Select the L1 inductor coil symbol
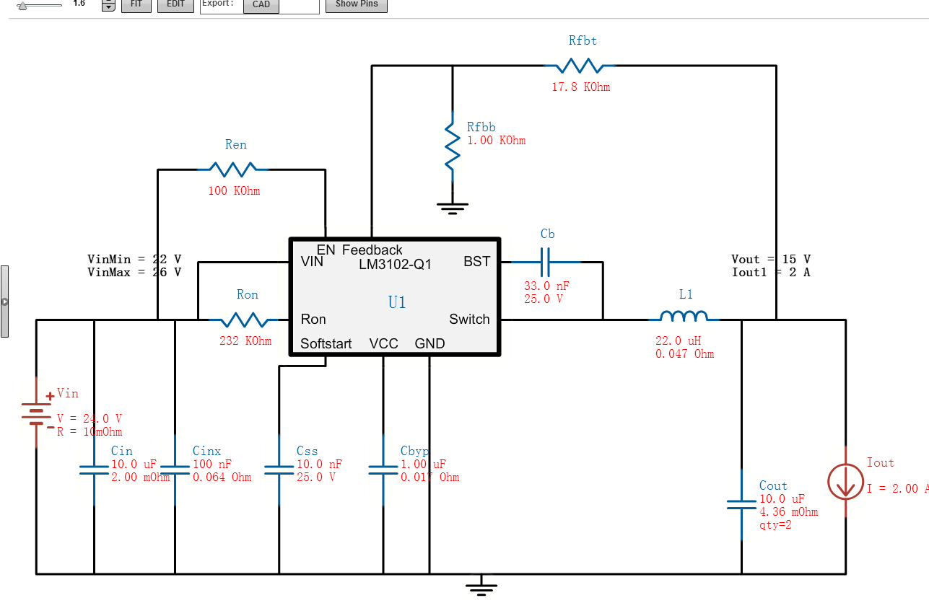 (684, 316)
